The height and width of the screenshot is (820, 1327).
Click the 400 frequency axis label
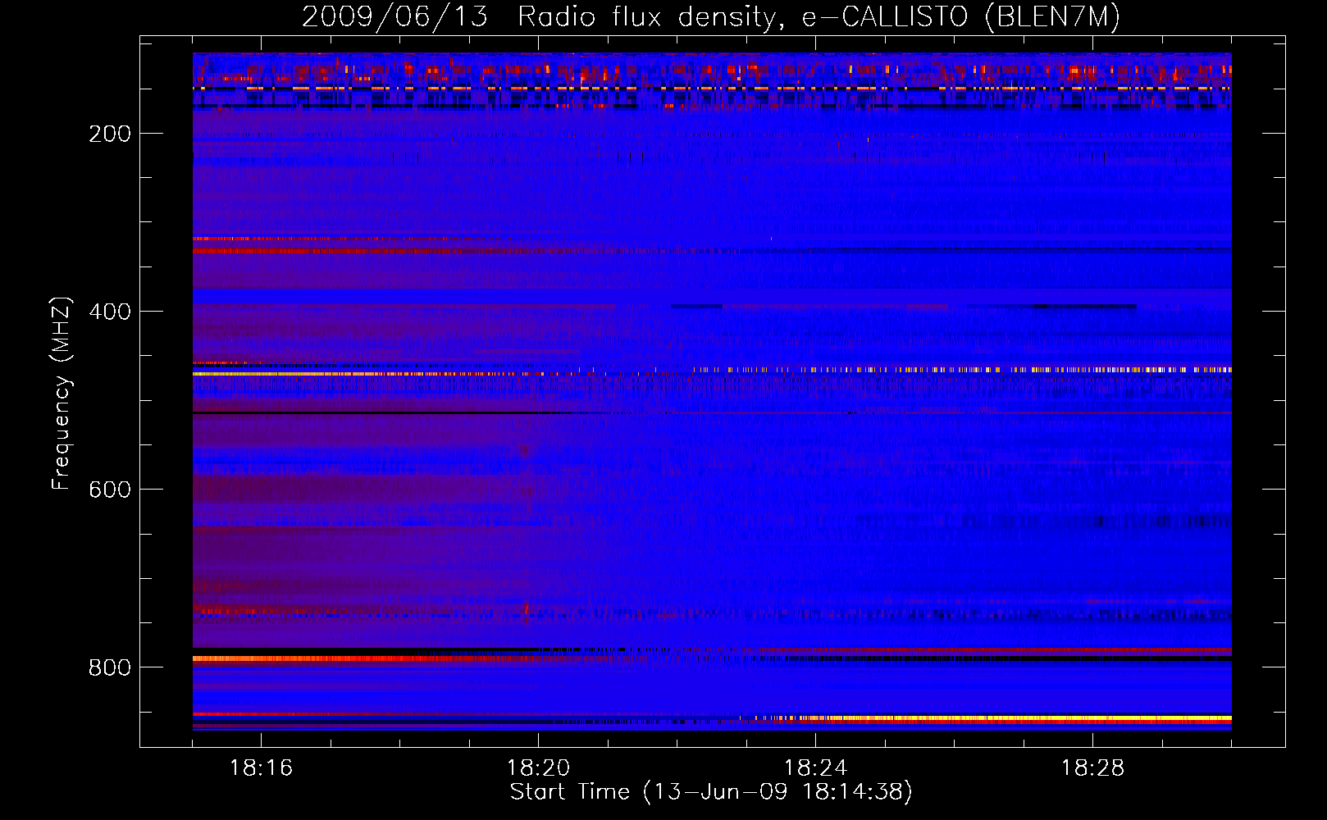tap(110, 312)
